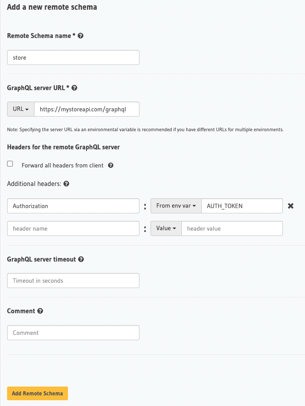The width and height of the screenshot is (305, 406).
Task: Click the Comment text field
Action: 73,333
